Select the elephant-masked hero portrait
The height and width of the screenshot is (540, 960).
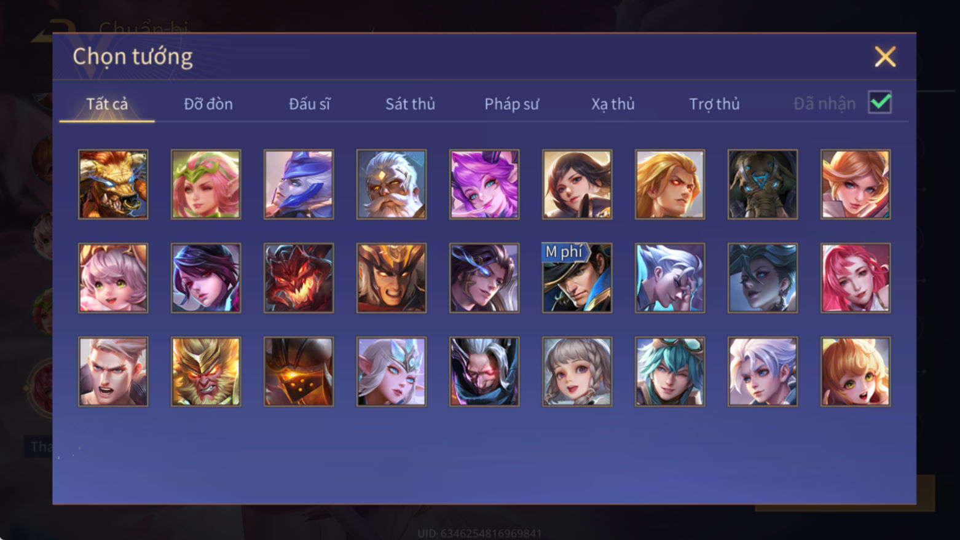tap(763, 184)
